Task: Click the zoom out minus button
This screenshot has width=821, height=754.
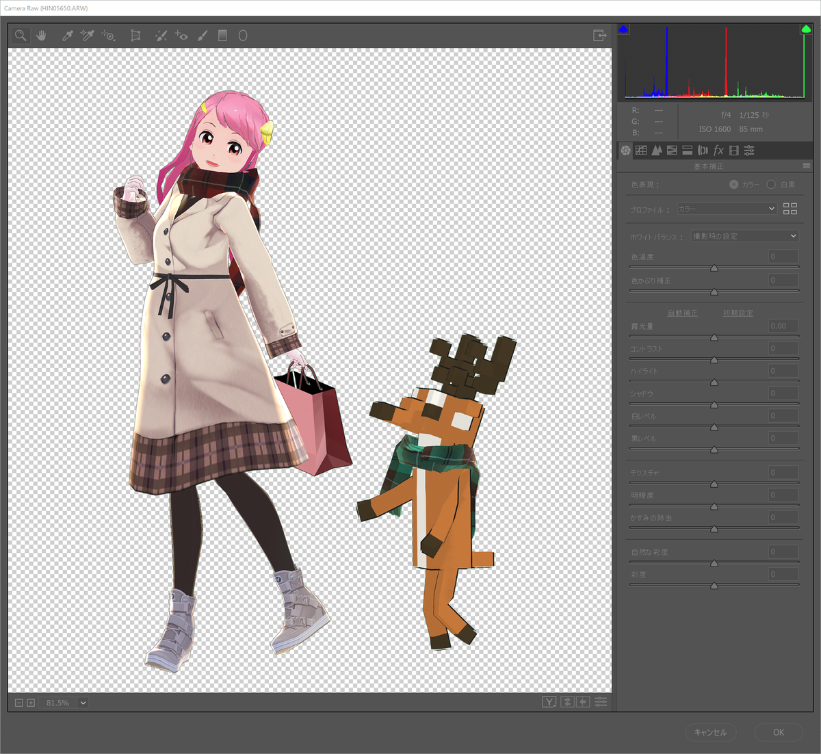Action: (19, 703)
